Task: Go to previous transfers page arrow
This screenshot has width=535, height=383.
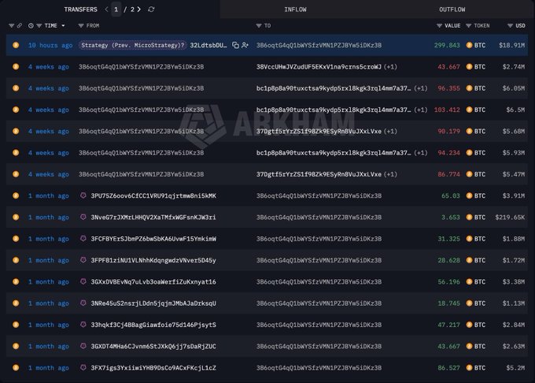Action: (x=106, y=9)
